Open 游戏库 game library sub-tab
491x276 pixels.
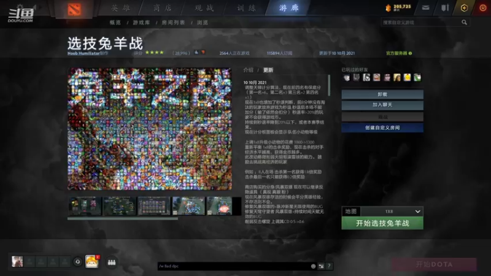tap(142, 23)
